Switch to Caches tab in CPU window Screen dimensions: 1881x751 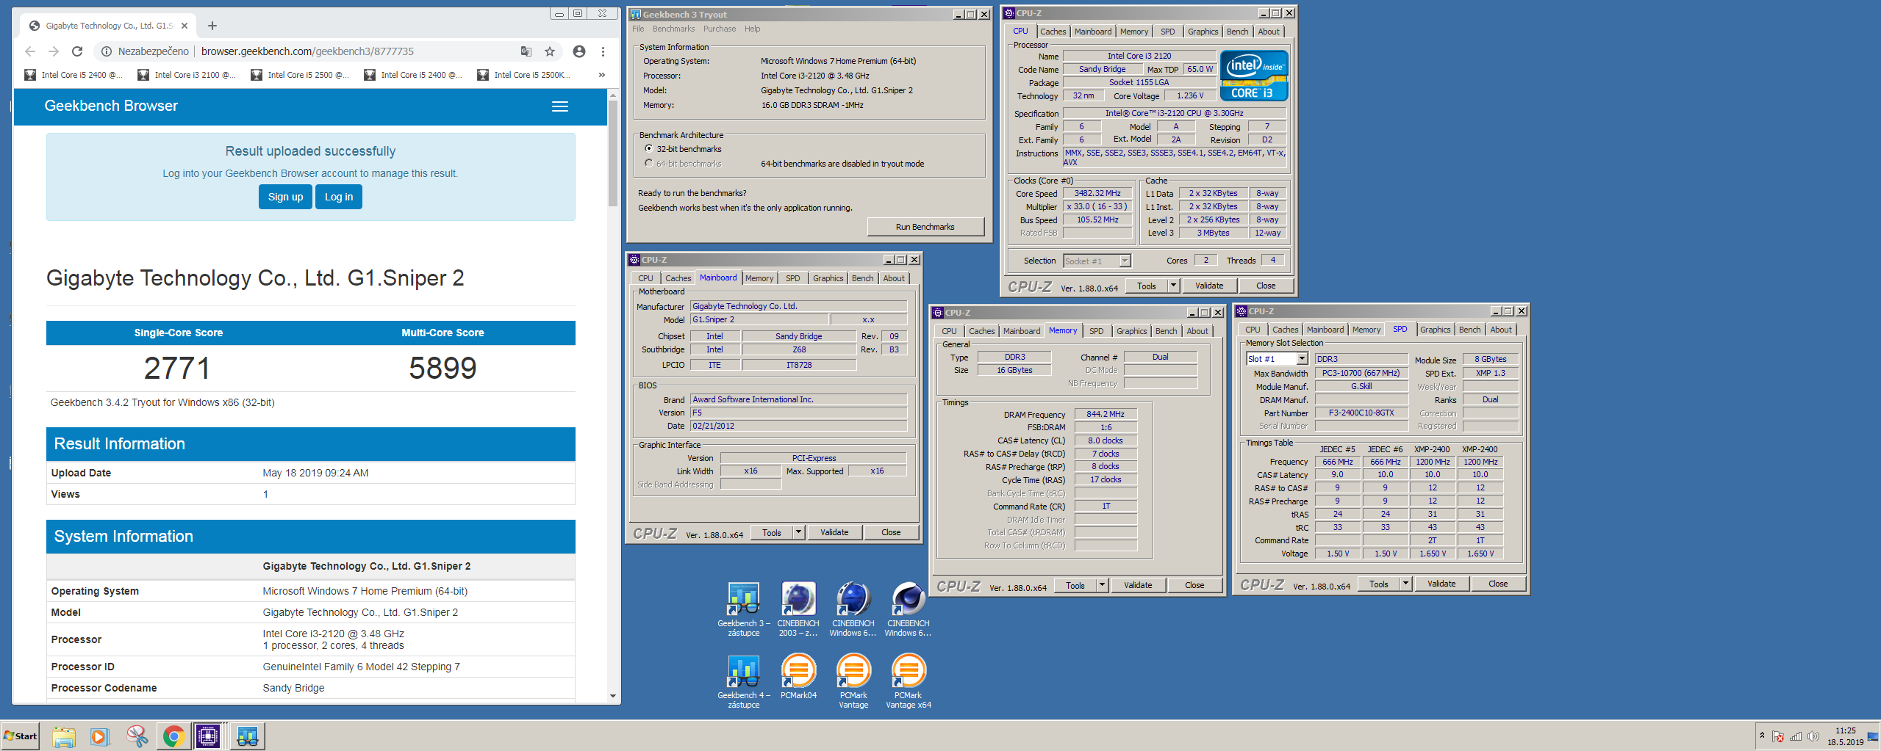[1053, 32]
